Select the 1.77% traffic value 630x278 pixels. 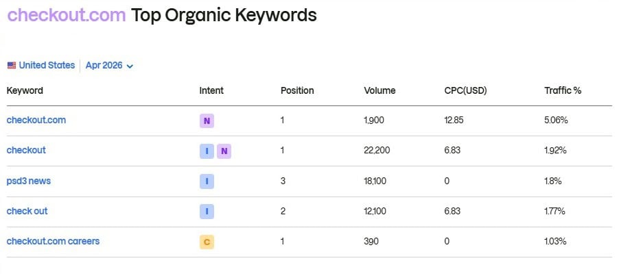(555, 211)
